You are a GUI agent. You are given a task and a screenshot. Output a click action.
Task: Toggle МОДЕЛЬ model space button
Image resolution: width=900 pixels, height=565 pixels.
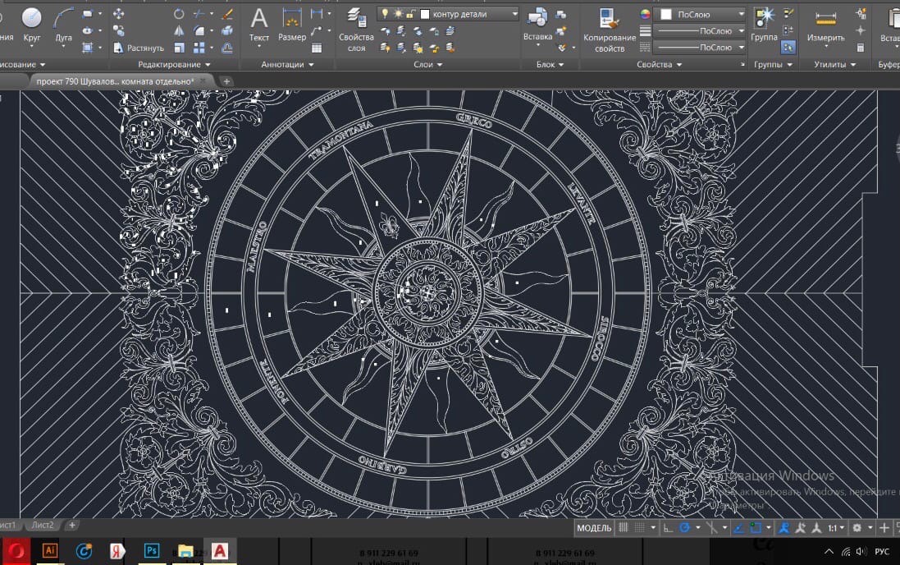point(594,528)
